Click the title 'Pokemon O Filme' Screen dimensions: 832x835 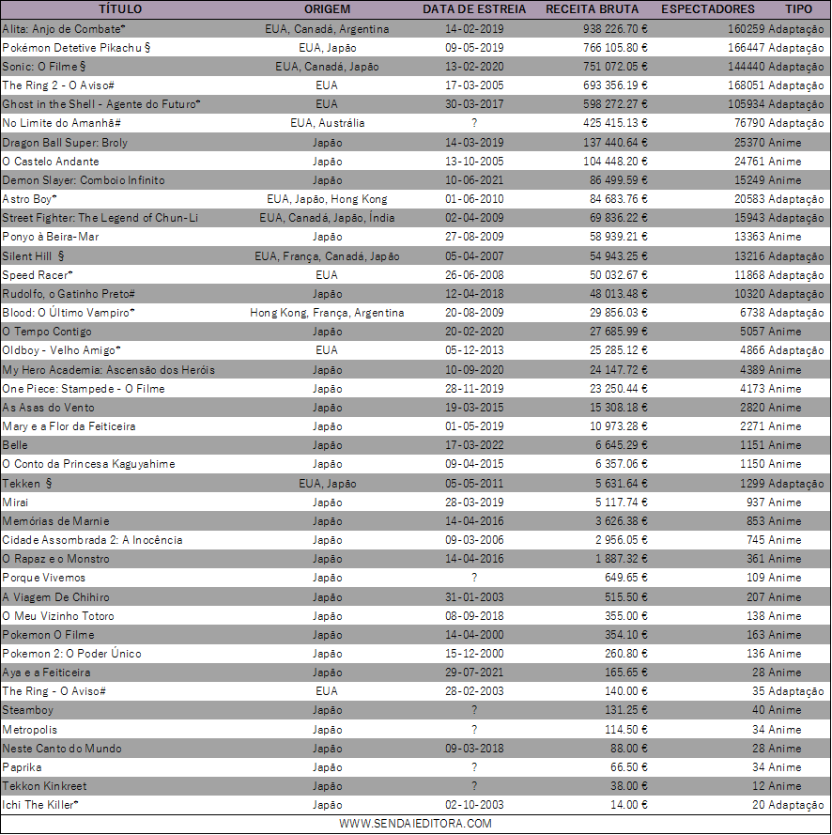click(x=48, y=635)
